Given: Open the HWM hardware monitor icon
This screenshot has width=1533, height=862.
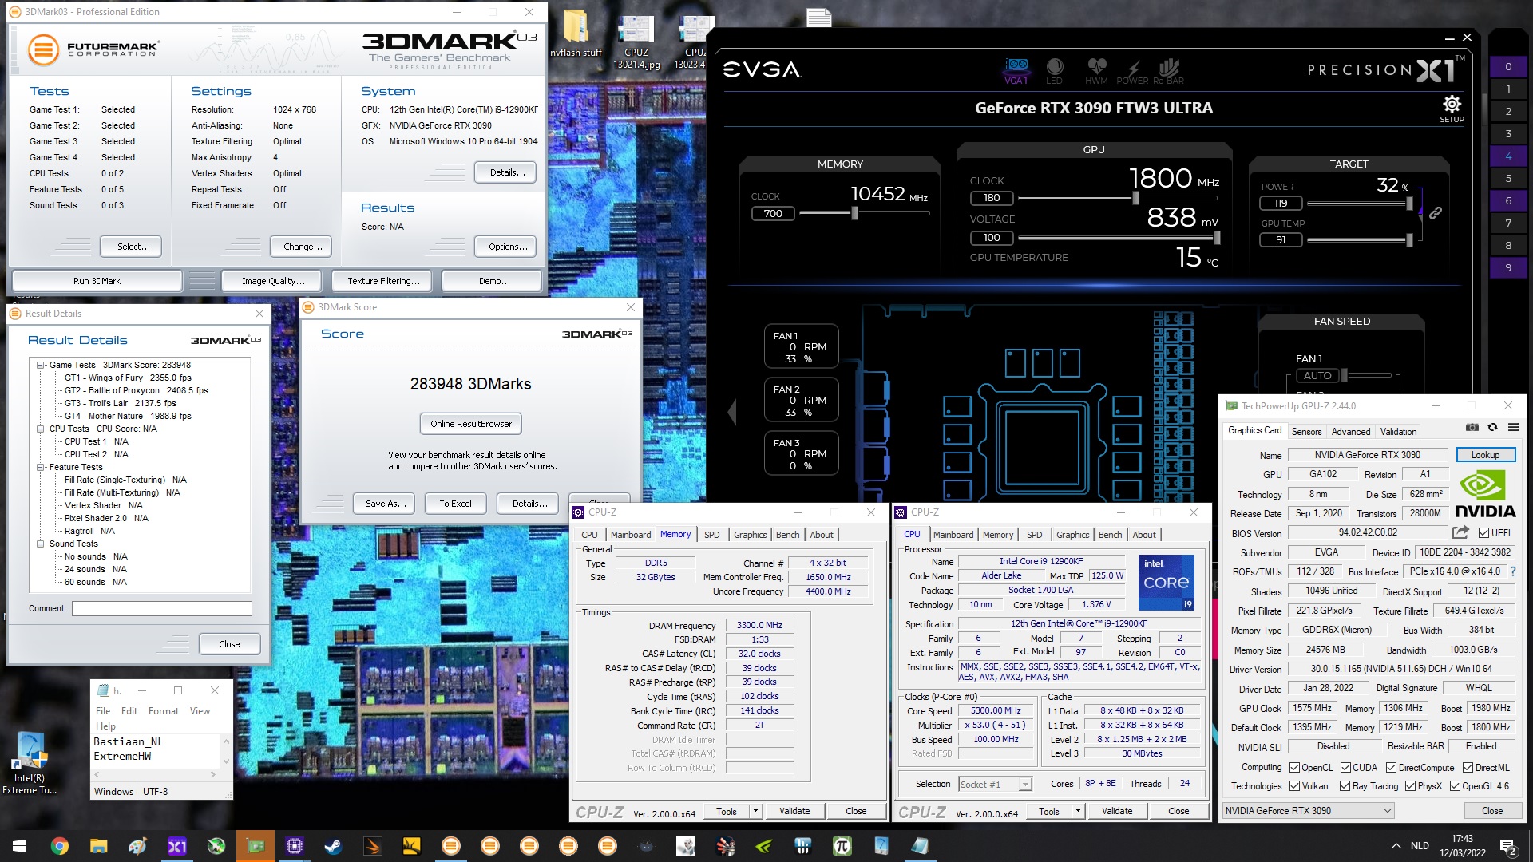Looking at the screenshot, I should click(1096, 70).
